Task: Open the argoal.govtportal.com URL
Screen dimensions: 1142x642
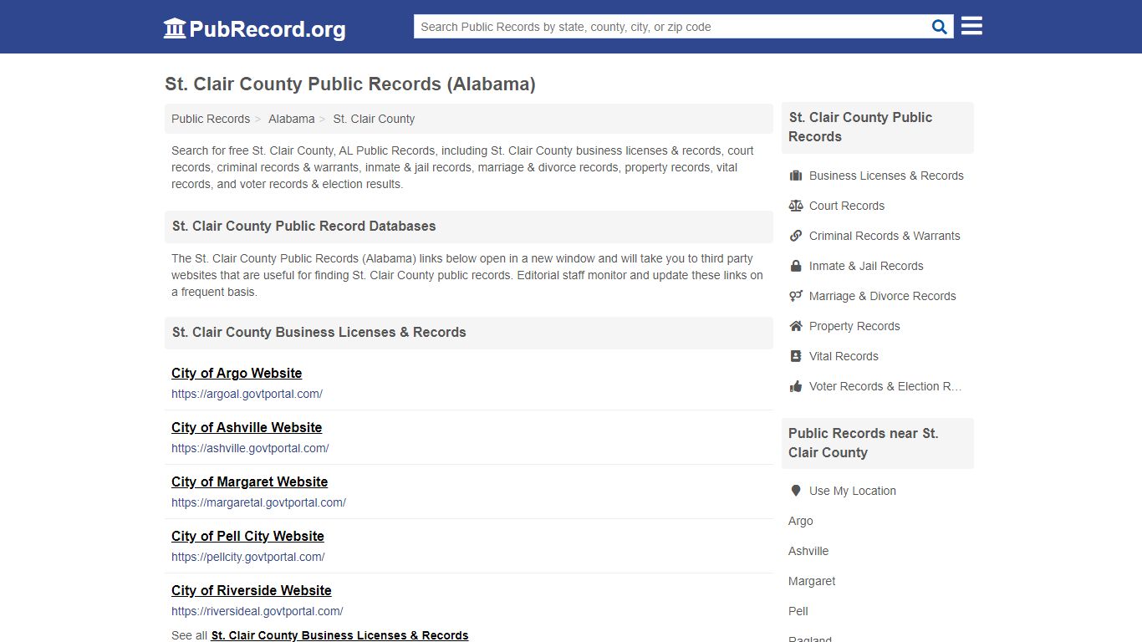Action: [247, 394]
